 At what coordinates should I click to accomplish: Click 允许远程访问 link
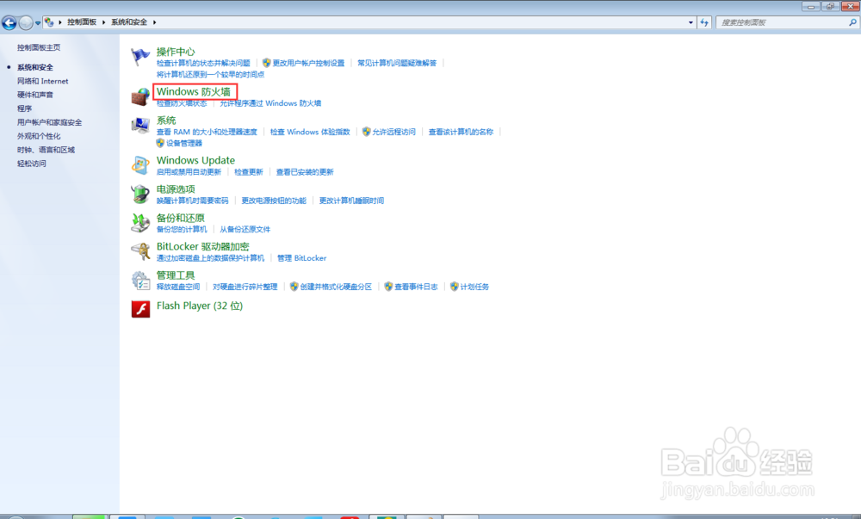point(393,132)
